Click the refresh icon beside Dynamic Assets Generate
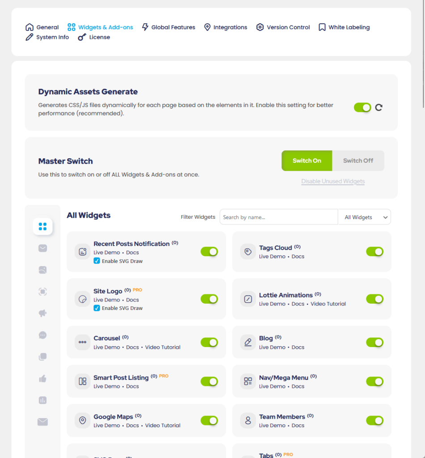This screenshot has width=425, height=458. (x=378, y=107)
